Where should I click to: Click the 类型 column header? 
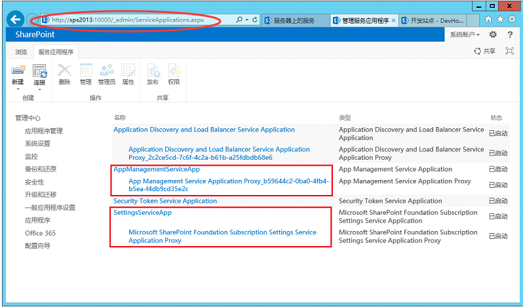coord(345,118)
